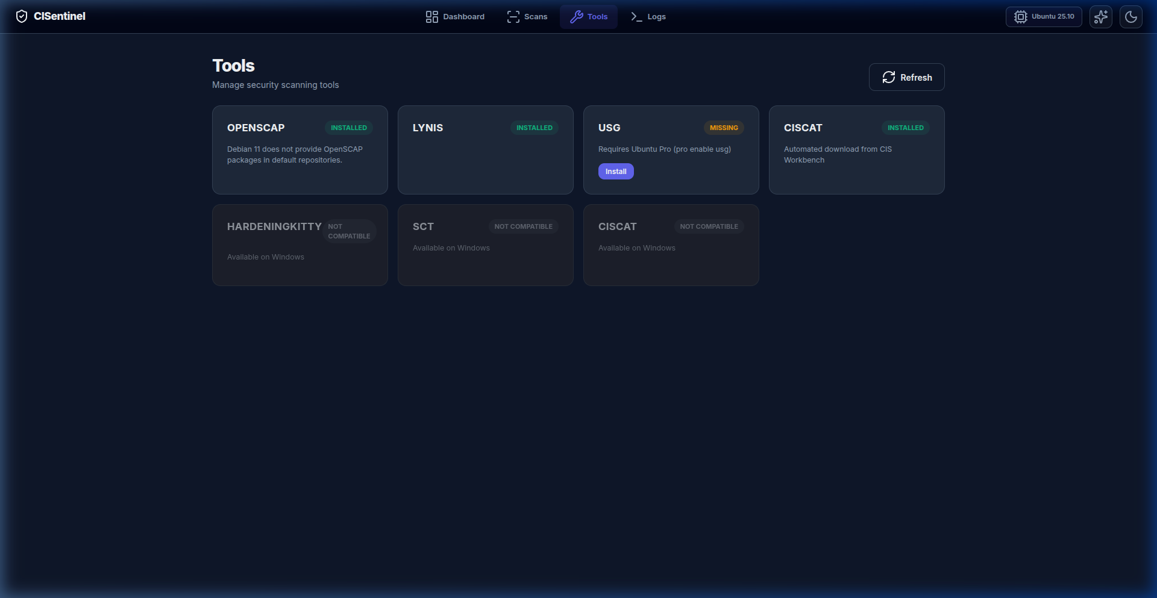Click the installed CISCAT card title
The image size is (1157, 598).
(803, 128)
